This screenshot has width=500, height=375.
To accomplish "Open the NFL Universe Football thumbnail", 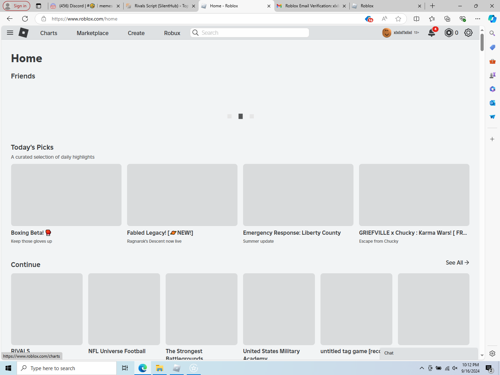I will click(124, 309).
